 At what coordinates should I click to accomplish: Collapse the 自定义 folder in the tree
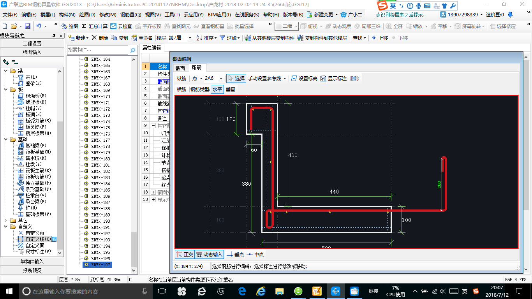[6, 227]
